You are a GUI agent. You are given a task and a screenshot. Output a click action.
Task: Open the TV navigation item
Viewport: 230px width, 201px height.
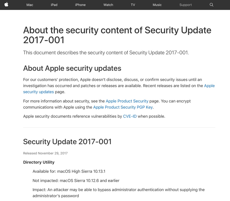(133, 5)
